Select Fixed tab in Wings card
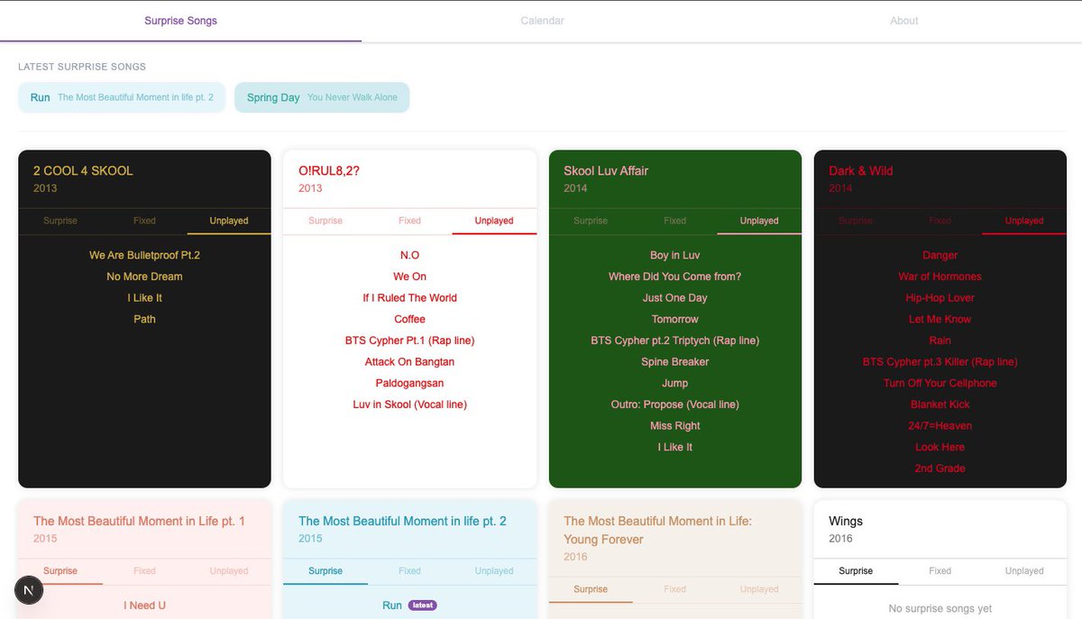Viewport: 1082px width, 619px height. 940,571
